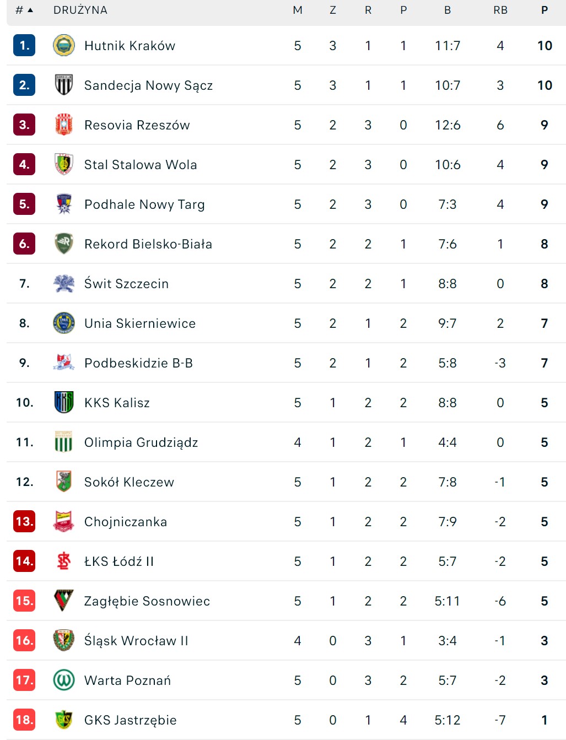Click the GKS Jastrzębie team logo

(x=64, y=720)
